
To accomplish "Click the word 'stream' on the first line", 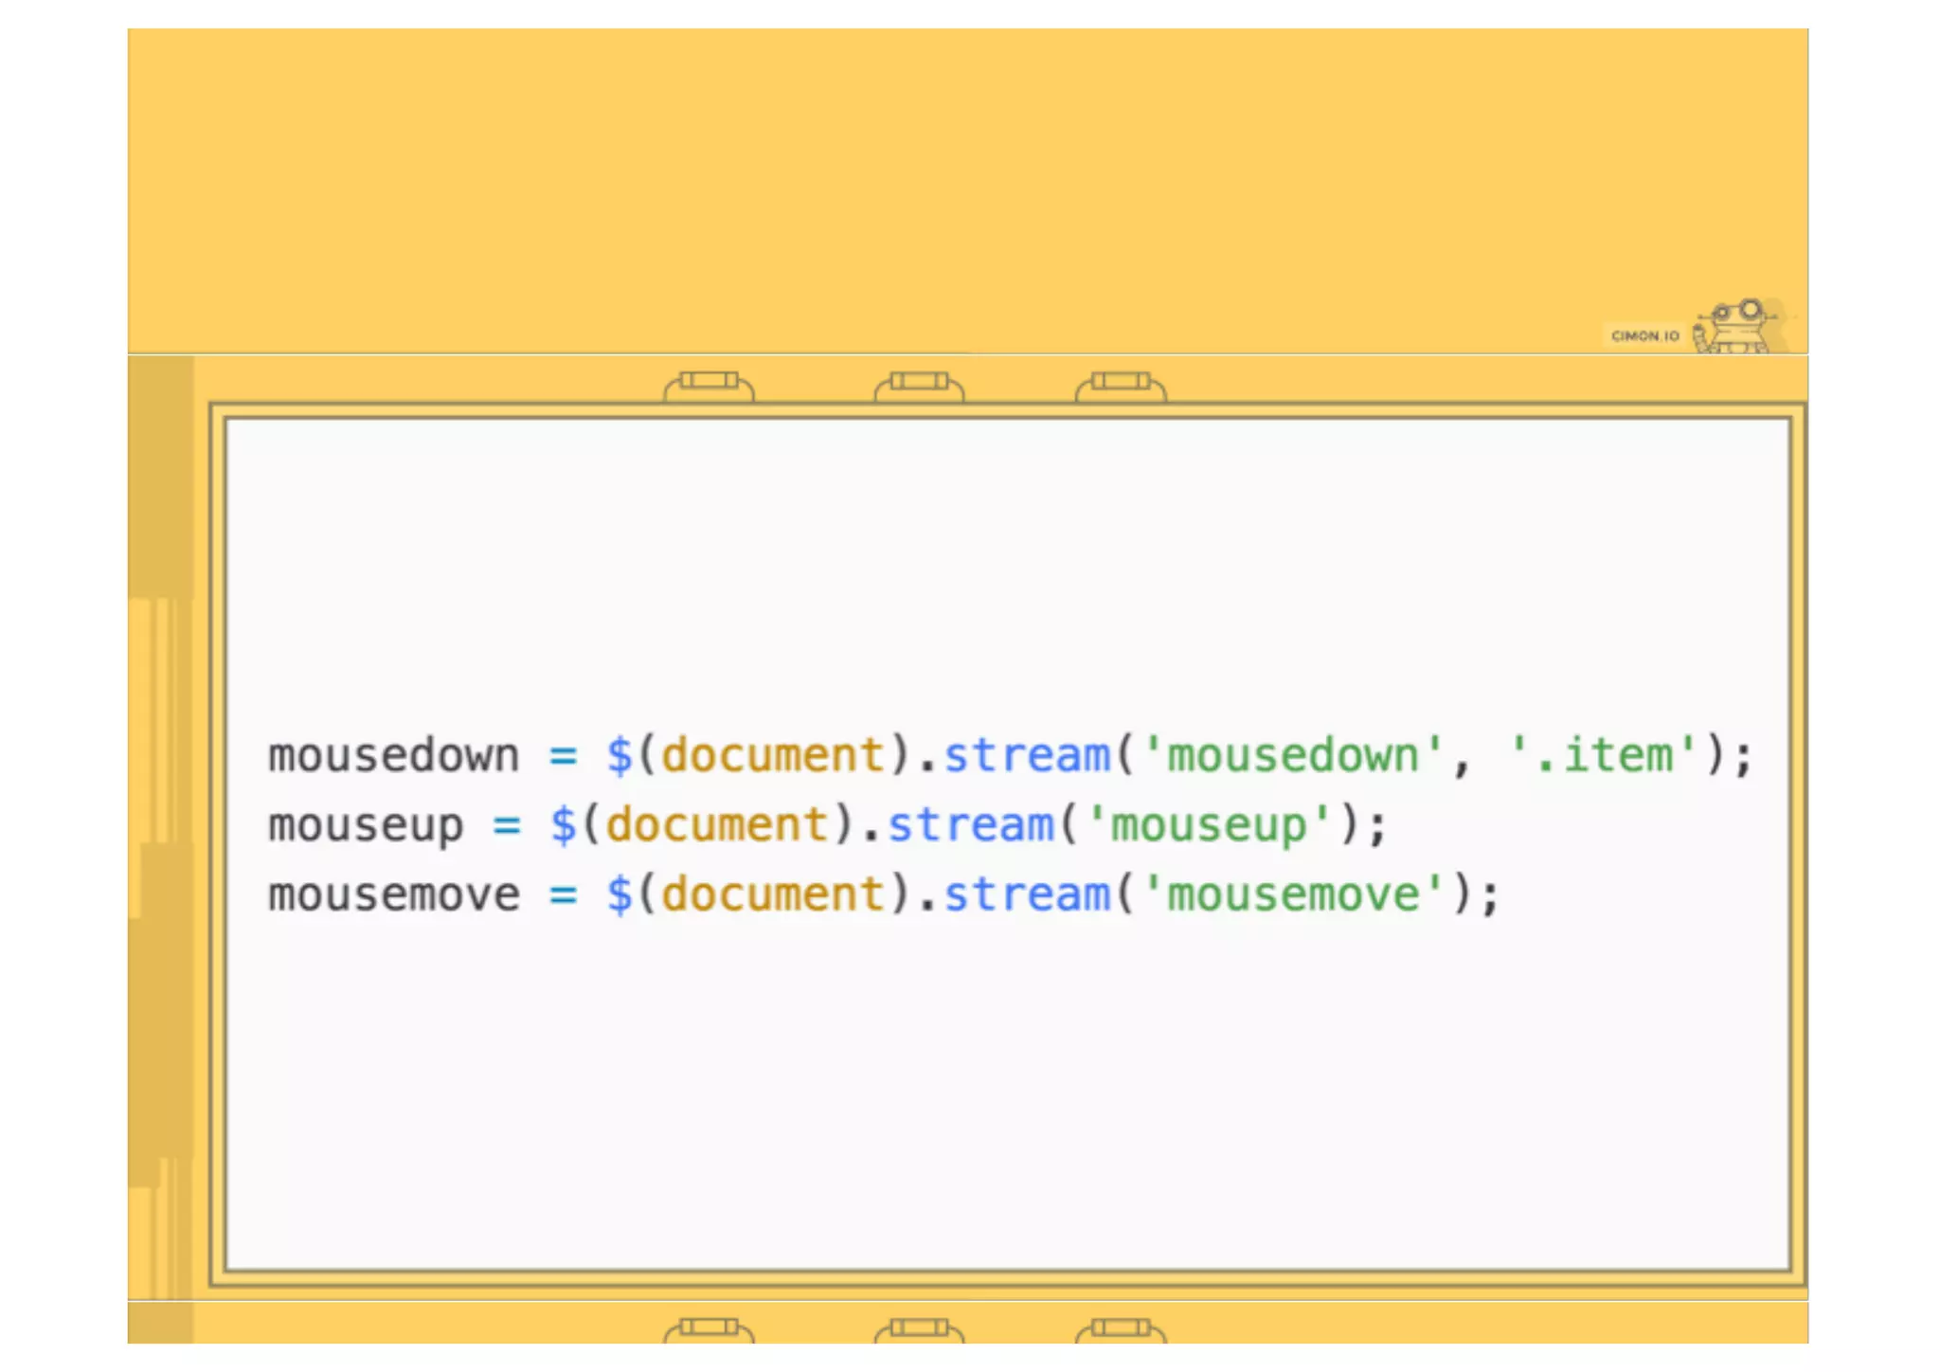I will click(x=1026, y=756).
